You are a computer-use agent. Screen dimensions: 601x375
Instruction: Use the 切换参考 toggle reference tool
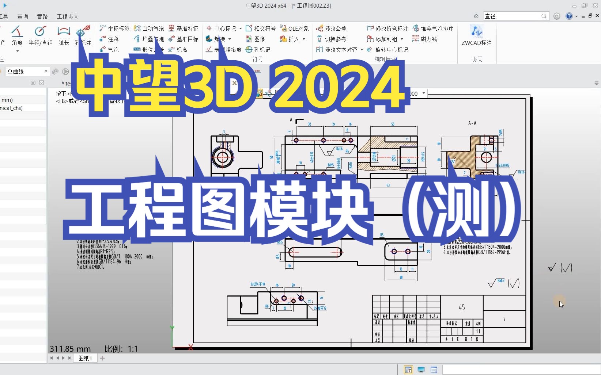click(x=331, y=39)
